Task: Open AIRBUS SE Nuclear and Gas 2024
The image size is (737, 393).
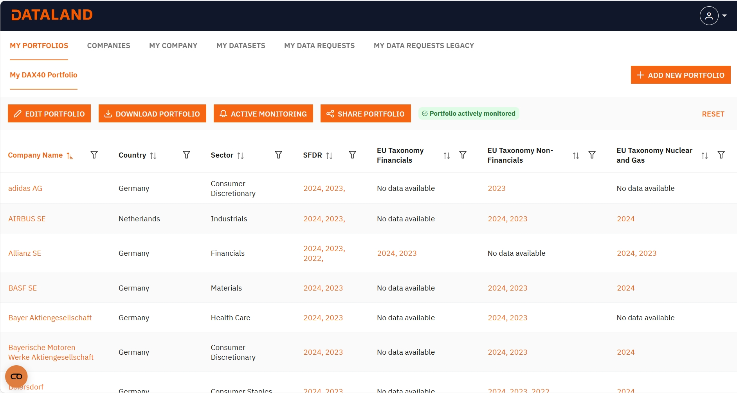Action: [626, 219]
